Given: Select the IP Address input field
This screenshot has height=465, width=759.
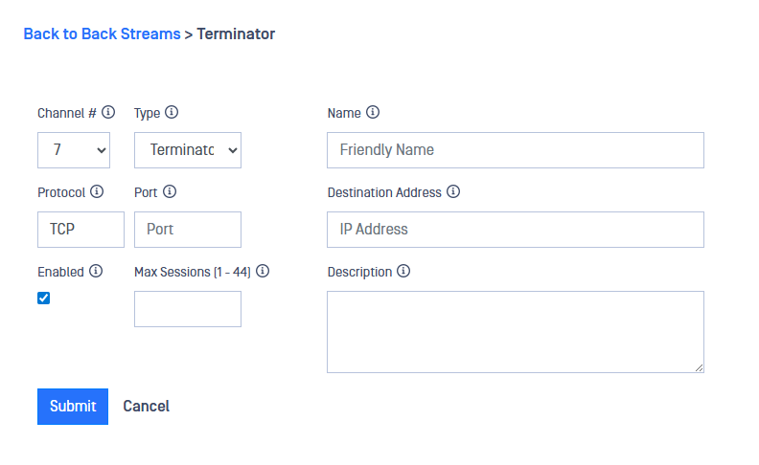Looking at the screenshot, I should (x=516, y=230).
